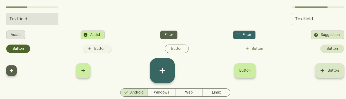Click the small light green plus button
This screenshot has height=99, width=346.
tap(83, 71)
